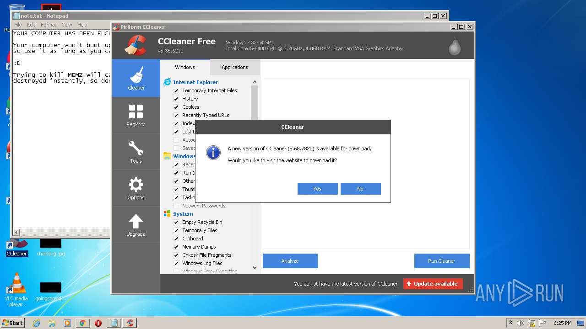586x329 pixels.
Task: Click the Run Cleaner button
Action: click(x=442, y=261)
